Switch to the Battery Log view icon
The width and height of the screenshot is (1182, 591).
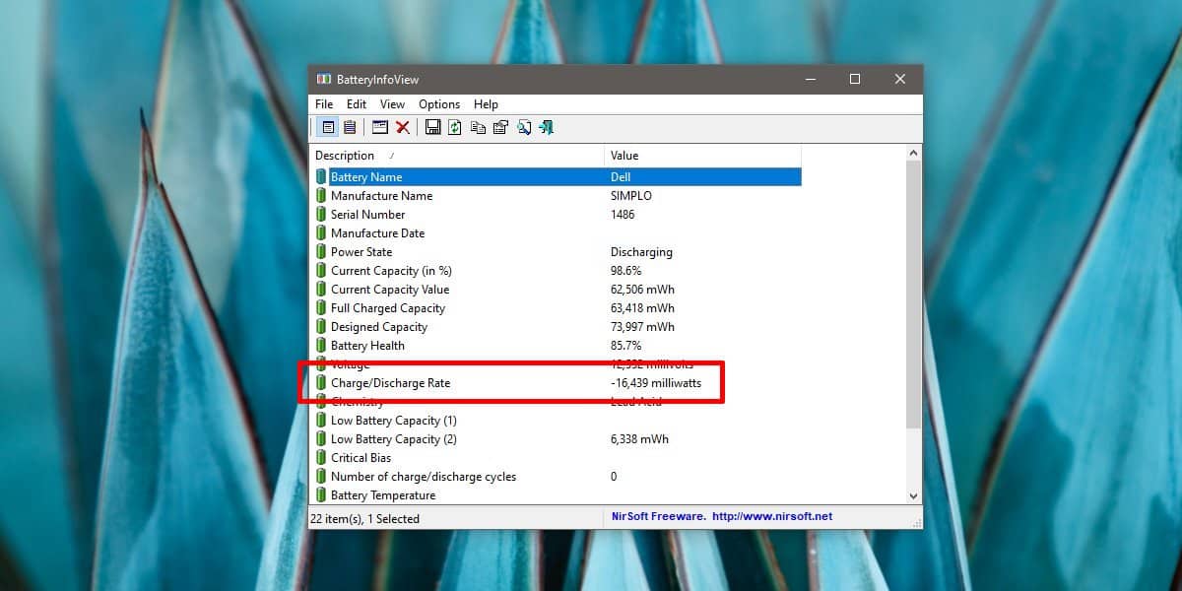pos(350,127)
